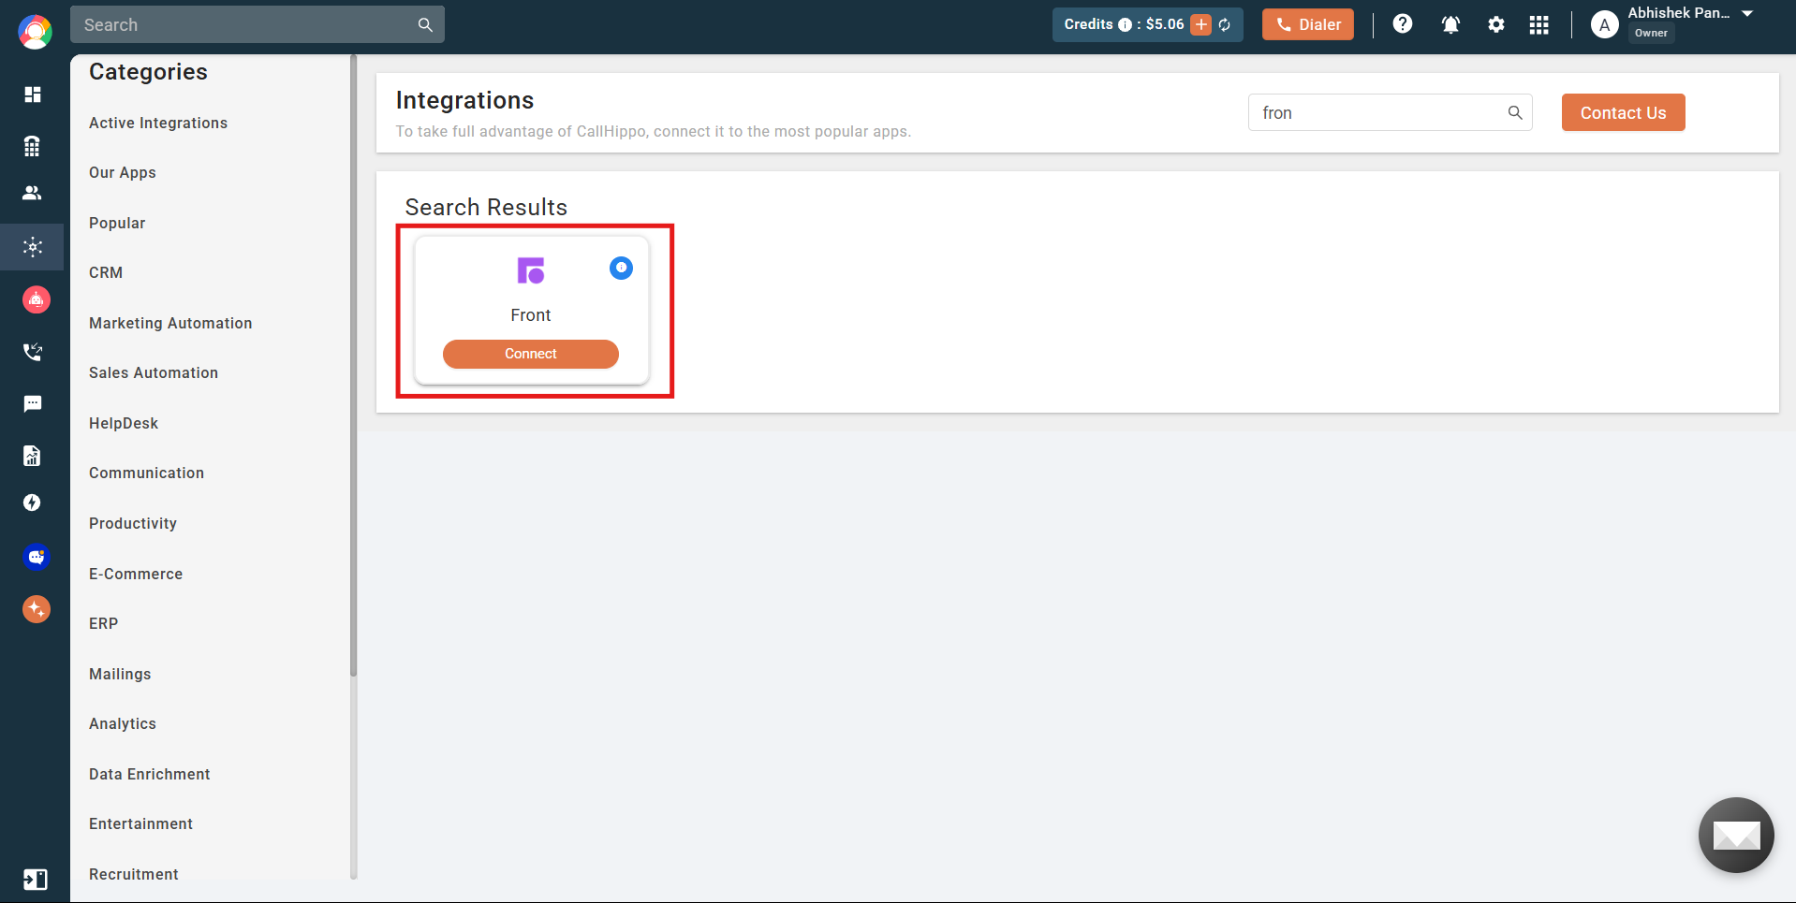Open the Dialer button
This screenshot has width=1796, height=903.
[x=1307, y=24]
